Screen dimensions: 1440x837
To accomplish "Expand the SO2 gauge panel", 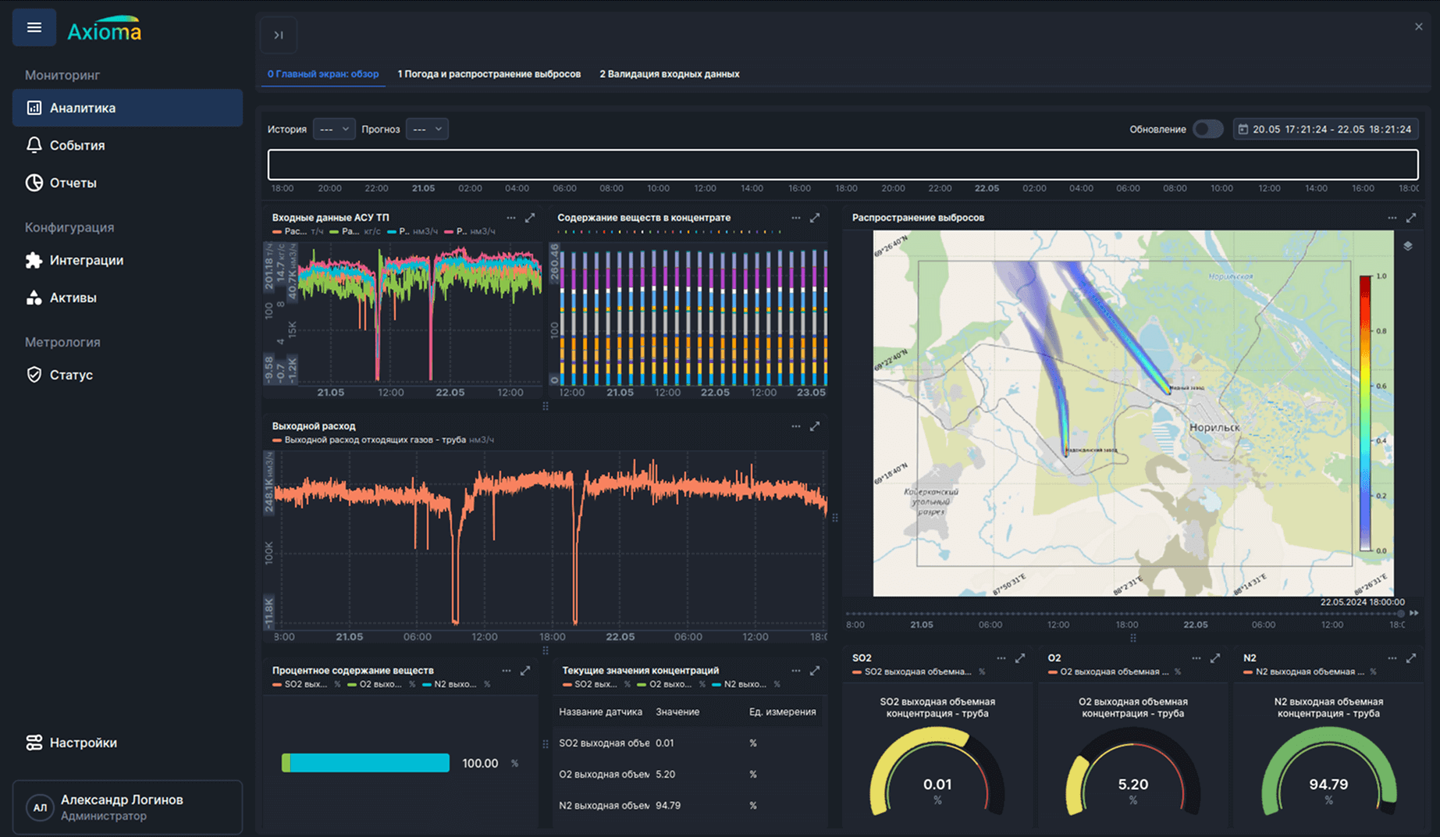I will coord(1020,658).
